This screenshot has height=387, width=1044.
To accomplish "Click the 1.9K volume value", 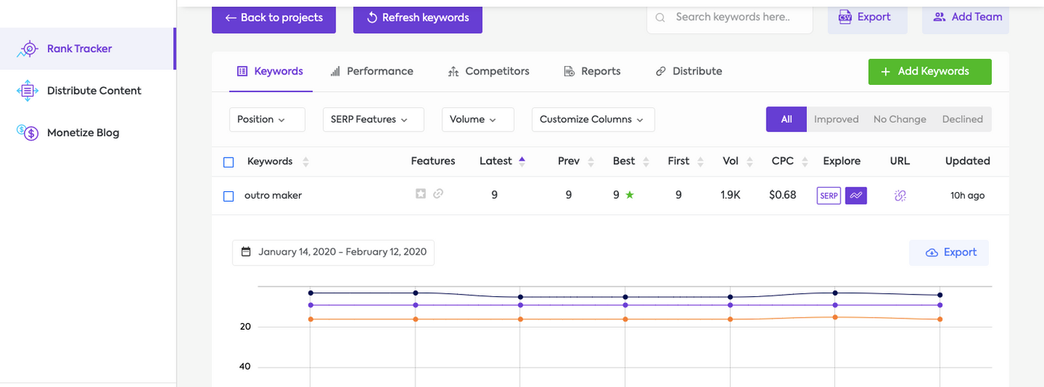I will tap(731, 195).
